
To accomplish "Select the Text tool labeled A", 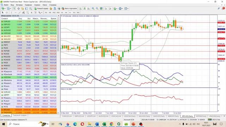I will click(x=31, y=13).
